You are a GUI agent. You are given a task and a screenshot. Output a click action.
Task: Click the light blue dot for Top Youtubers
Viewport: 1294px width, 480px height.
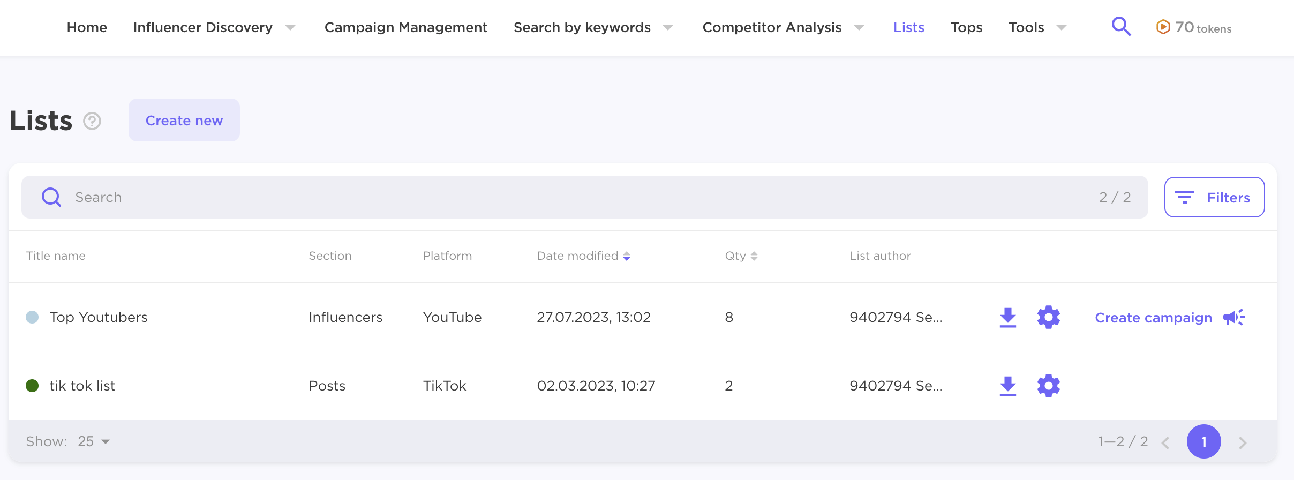click(x=32, y=317)
